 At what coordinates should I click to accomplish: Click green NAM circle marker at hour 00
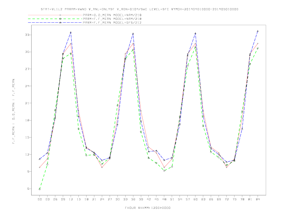pyautogui.click(x=40, y=189)
